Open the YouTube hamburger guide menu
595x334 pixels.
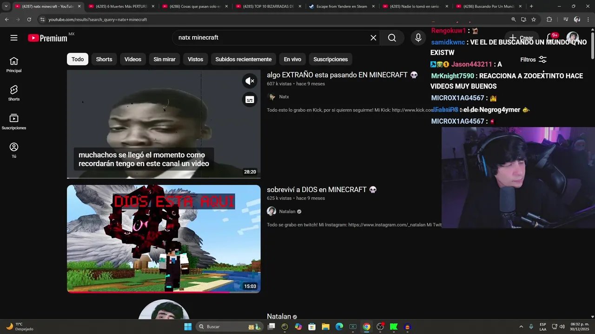(x=14, y=38)
